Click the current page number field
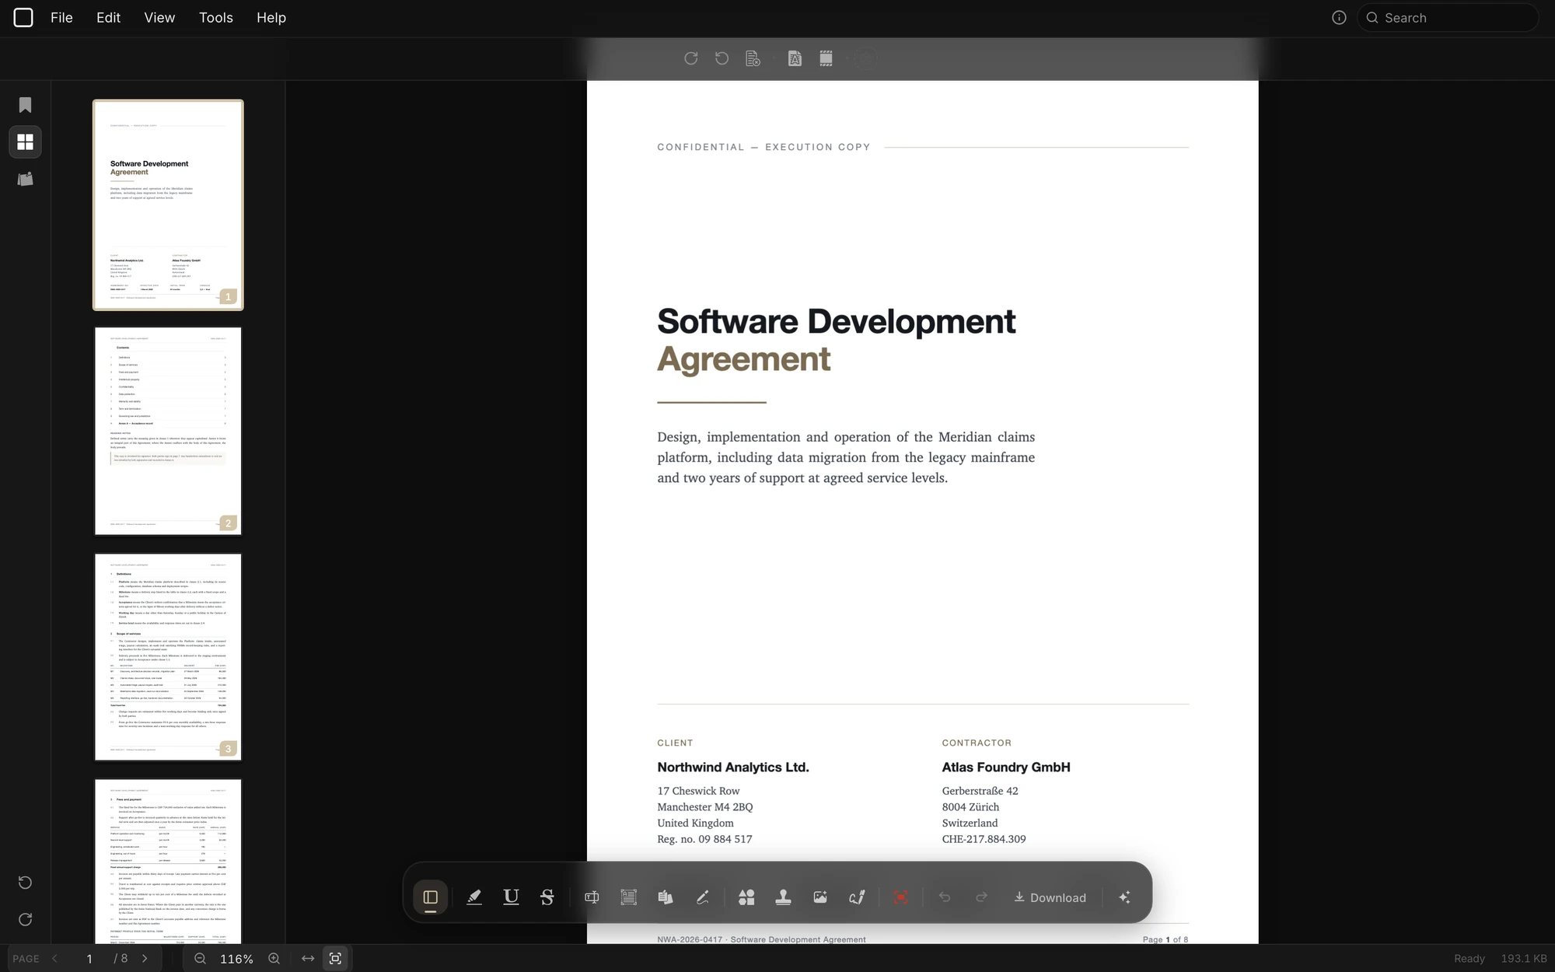This screenshot has height=972, width=1555. tap(89, 959)
